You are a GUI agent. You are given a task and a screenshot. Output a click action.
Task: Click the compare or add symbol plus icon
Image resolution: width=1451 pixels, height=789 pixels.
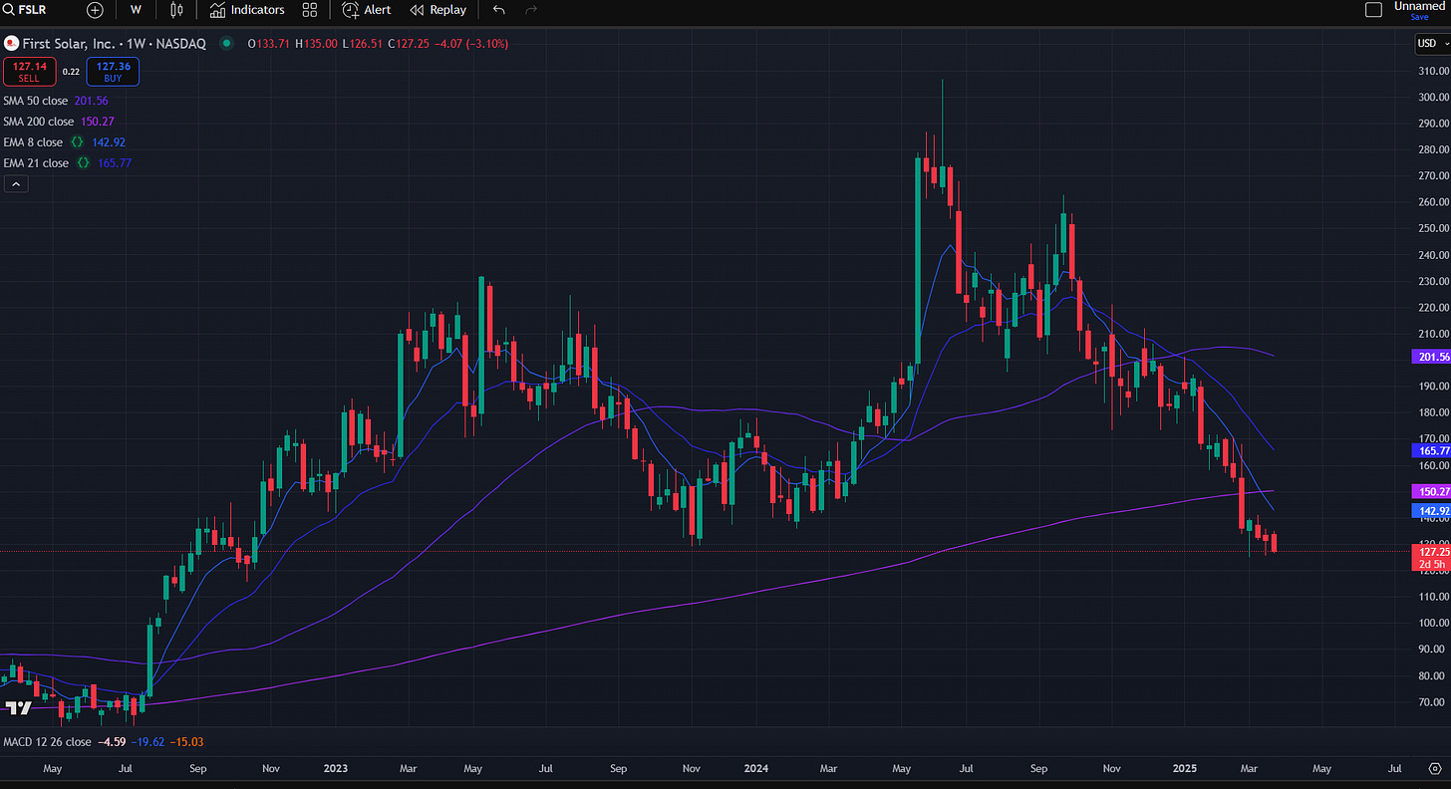click(95, 10)
